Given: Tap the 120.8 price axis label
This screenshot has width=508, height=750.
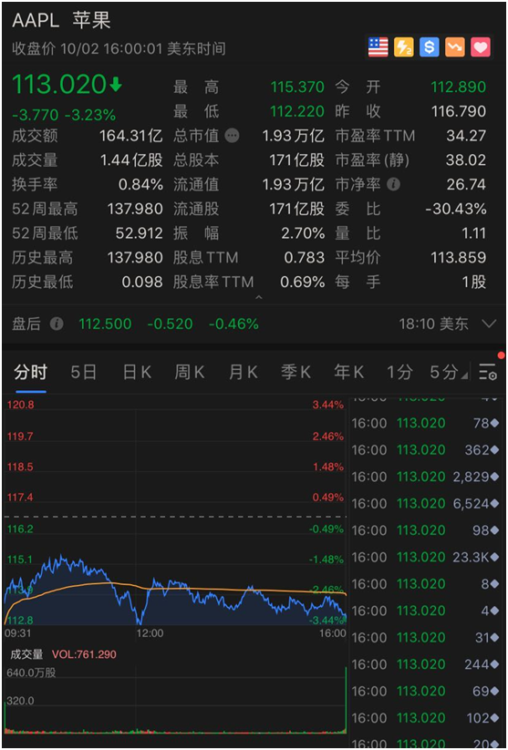Looking at the screenshot, I should pyautogui.click(x=20, y=406).
